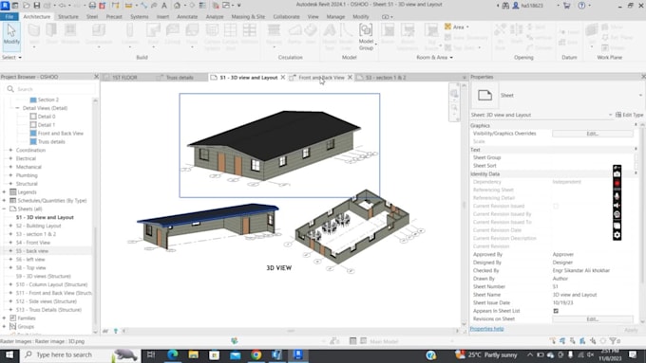The image size is (646, 363).
Task: Click the Window tool in Build panel
Action: pos(70,34)
